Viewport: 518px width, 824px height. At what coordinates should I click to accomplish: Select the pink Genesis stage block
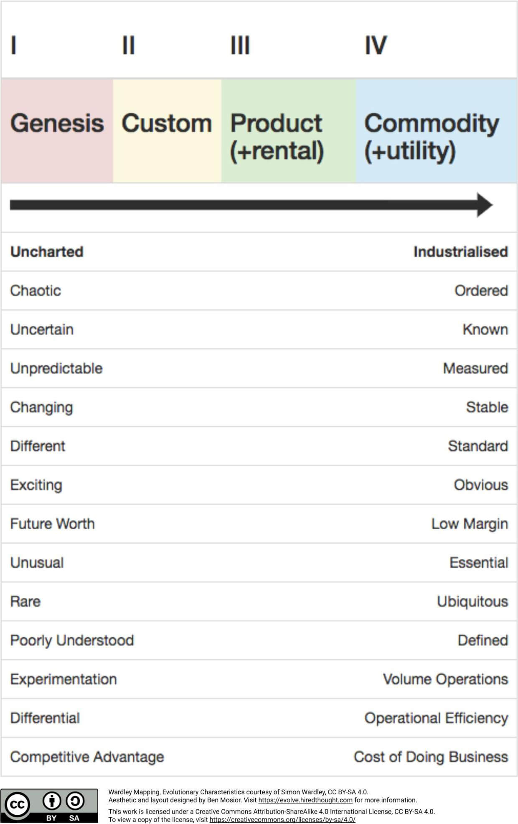(57, 131)
